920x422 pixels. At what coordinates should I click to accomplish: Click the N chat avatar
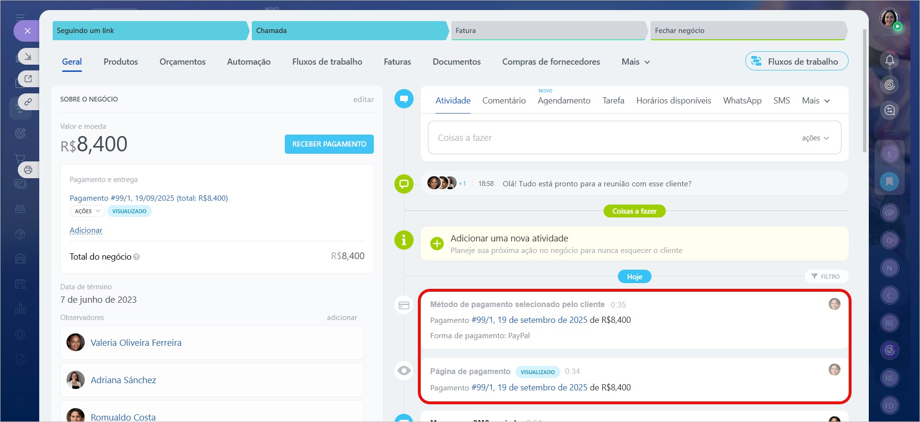click(x=889, y=268)
